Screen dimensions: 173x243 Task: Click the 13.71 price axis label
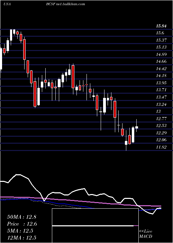[161, 90]
